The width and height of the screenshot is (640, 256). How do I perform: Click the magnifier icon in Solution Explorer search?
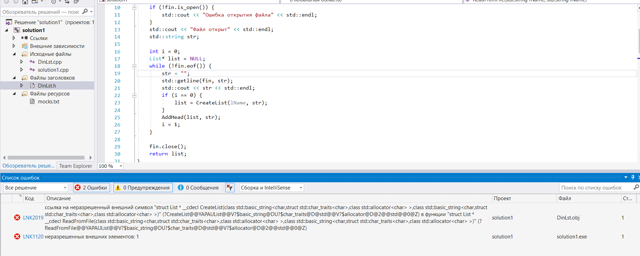tap(85, 12)
